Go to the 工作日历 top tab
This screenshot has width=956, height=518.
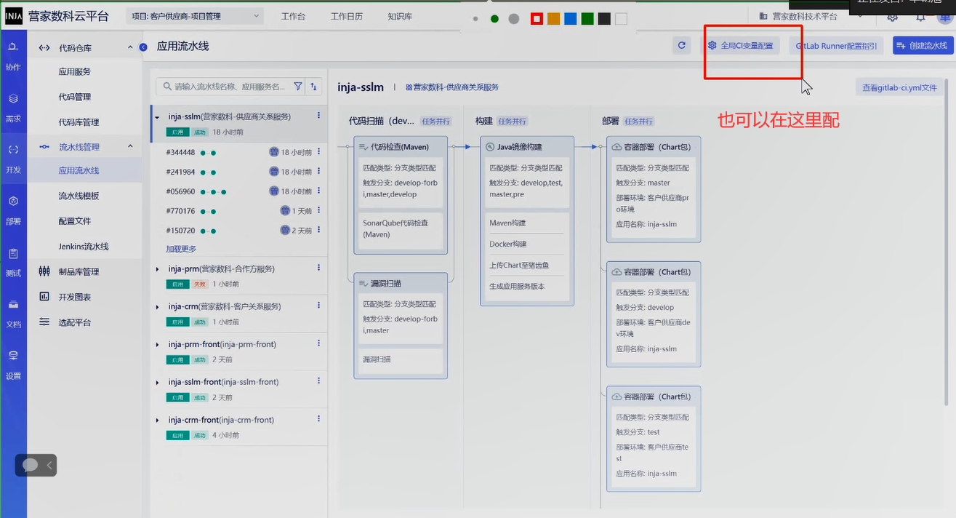(347, 16)
